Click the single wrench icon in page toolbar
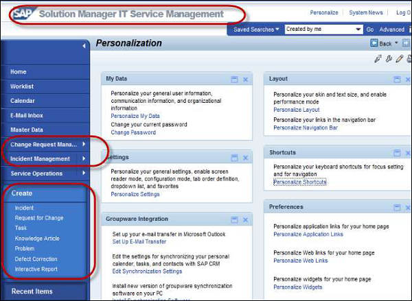 [387, 59]
